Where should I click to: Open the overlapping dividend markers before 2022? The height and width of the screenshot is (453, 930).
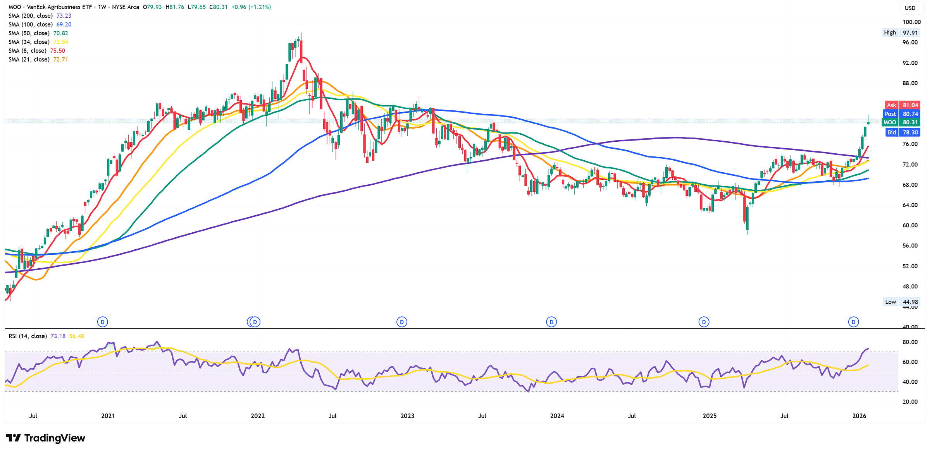coord(254,322)
